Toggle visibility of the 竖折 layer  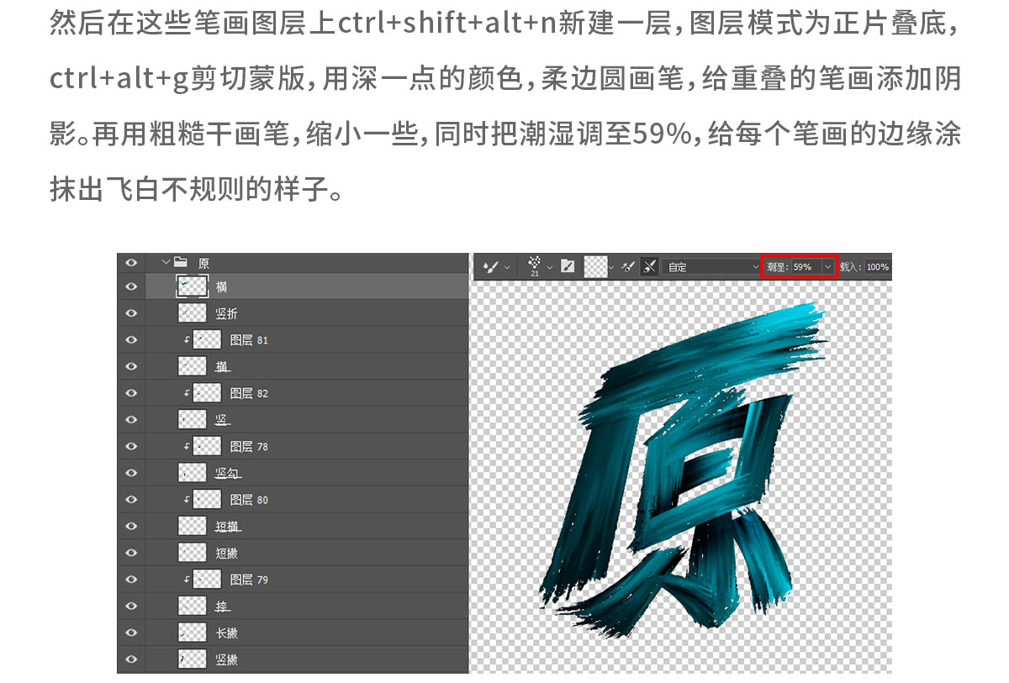[x=131, y=313]
